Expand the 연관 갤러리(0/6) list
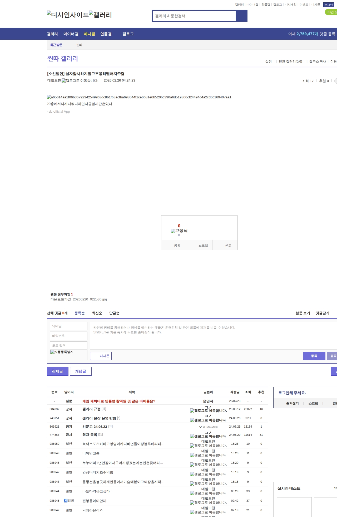The width and height of the screenshot is (337, 517). 290,61
